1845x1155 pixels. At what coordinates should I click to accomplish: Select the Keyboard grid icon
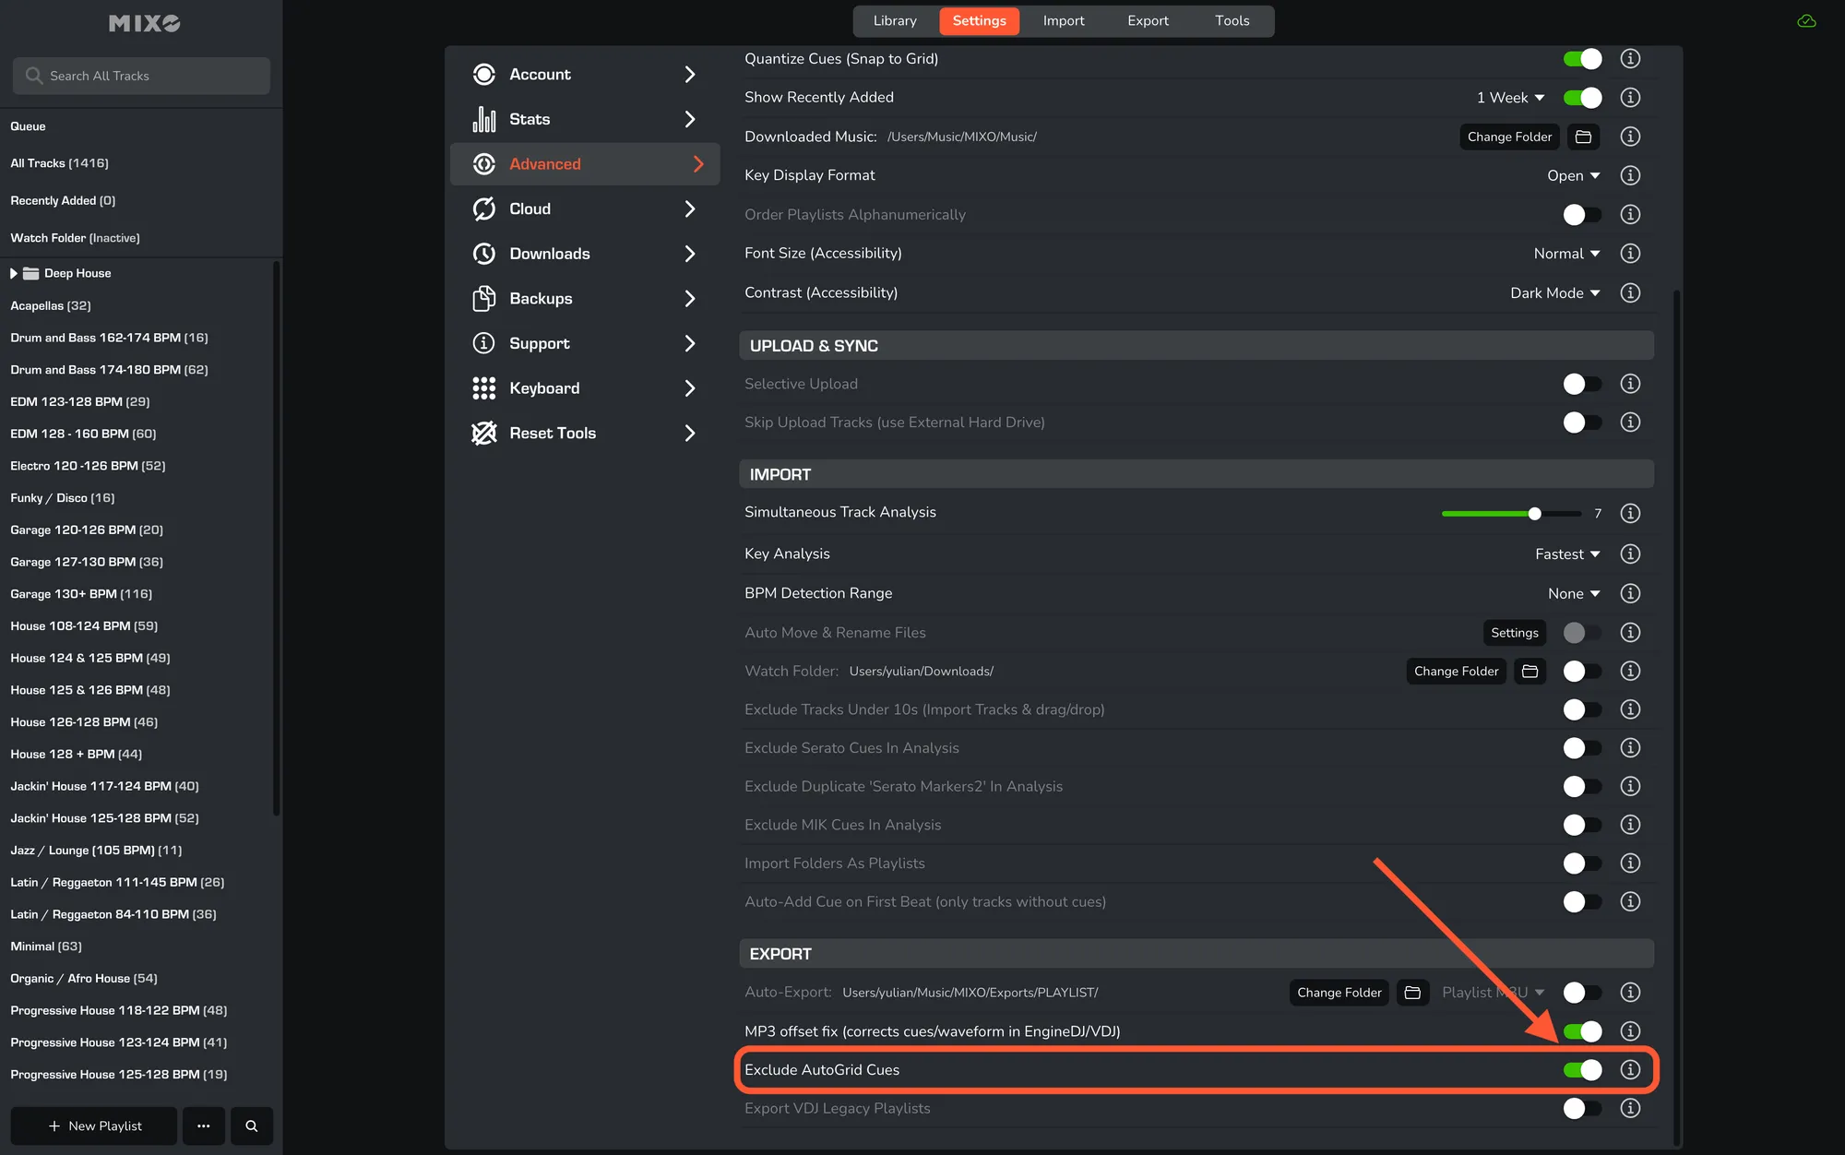point(483,388)
